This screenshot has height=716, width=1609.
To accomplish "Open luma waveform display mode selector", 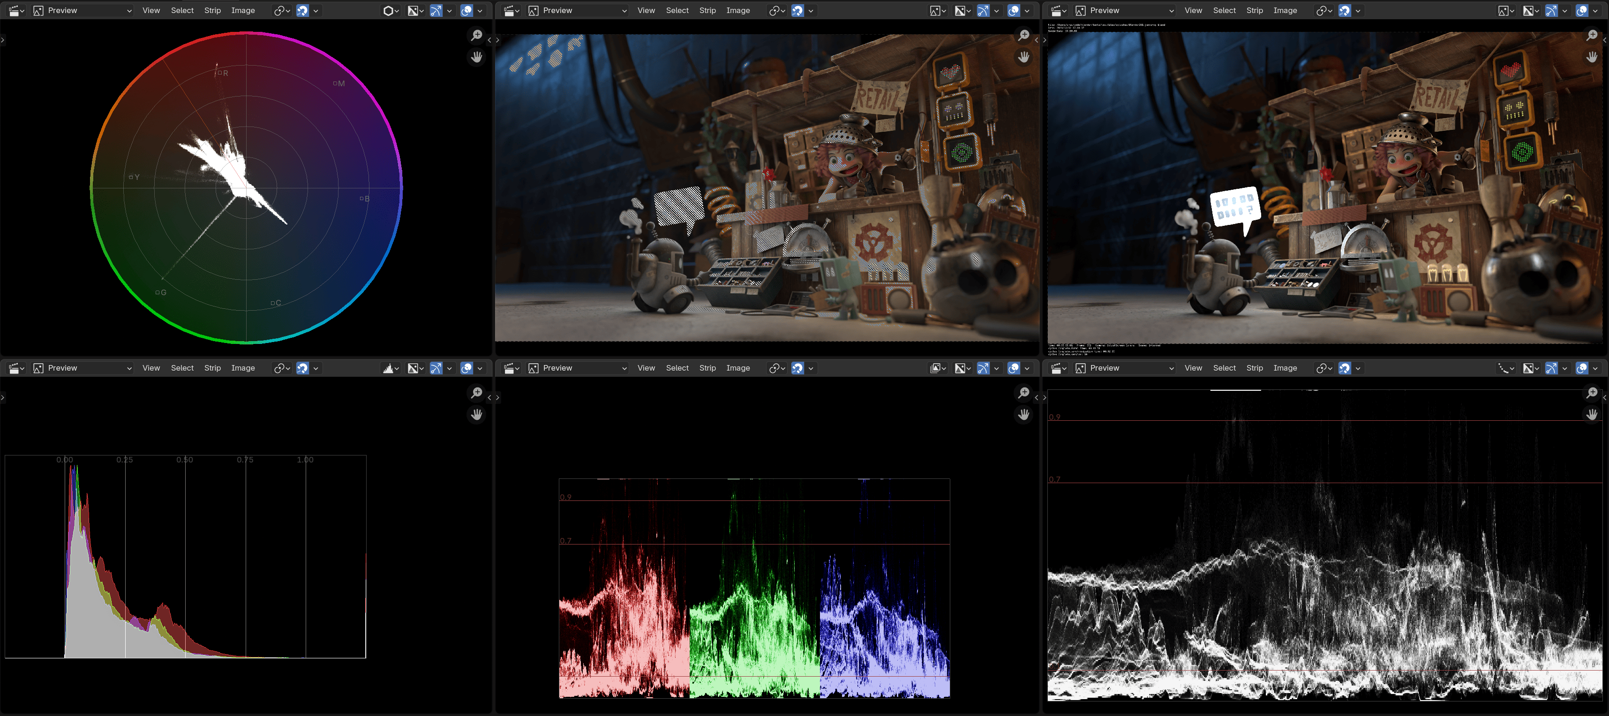I will pyautogui.click(x=1506, y=368).
